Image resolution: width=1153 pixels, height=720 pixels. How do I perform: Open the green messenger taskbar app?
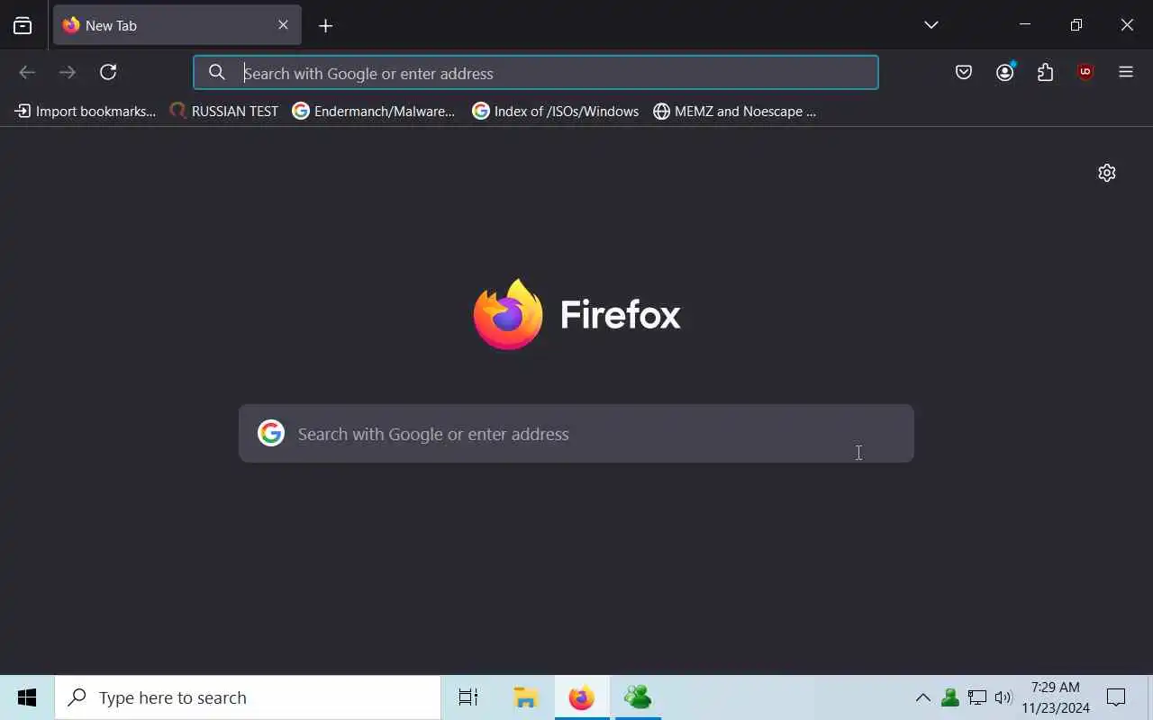tap(638, 697)
